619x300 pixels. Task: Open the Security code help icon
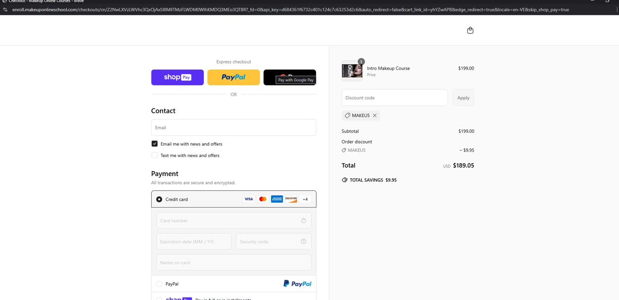303,241
